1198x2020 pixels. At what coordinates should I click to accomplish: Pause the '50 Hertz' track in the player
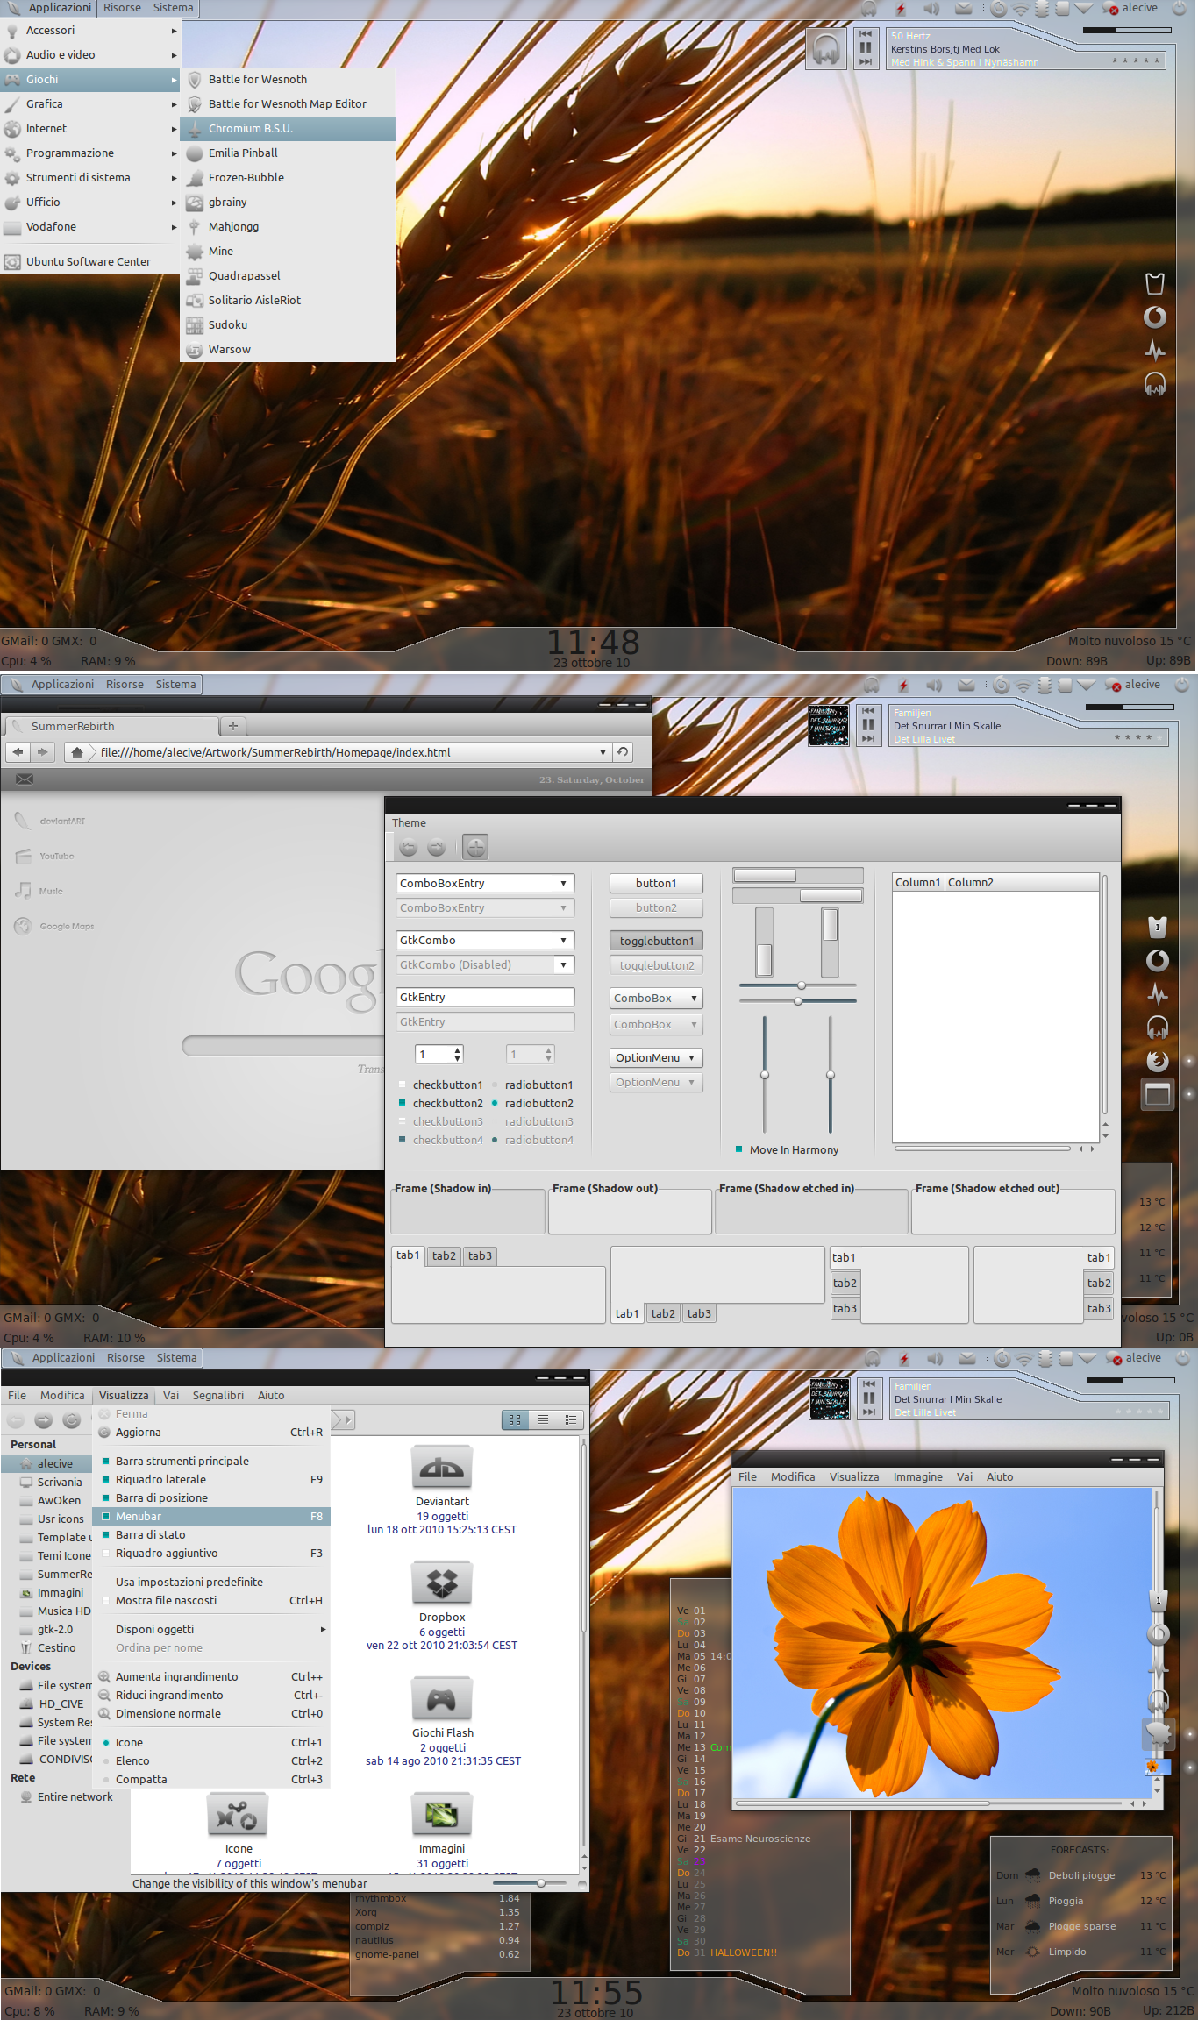click(x=866, y=47)
